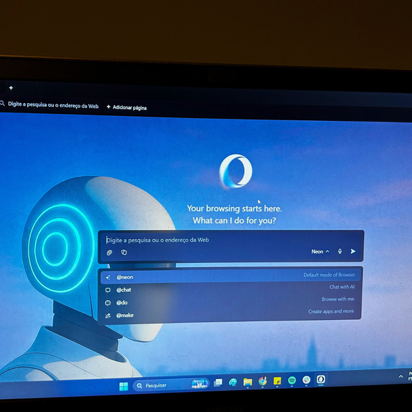Activate the microphone voice input
Viewport: 412px width, 412px height.
[339, 251]
